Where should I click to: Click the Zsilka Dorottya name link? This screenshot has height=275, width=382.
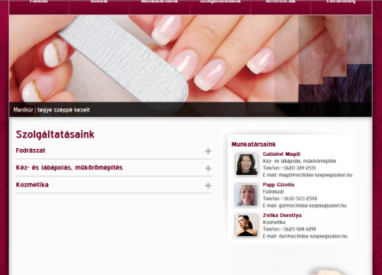[x=282, y=215]
